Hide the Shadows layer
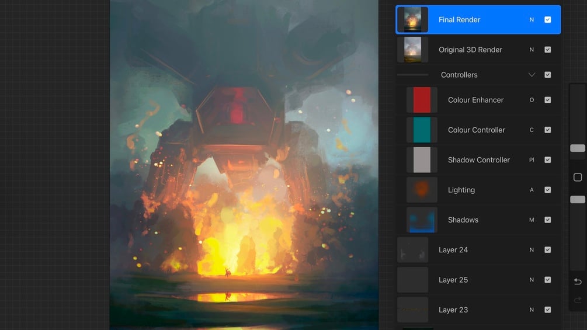 tap(548, 220)
